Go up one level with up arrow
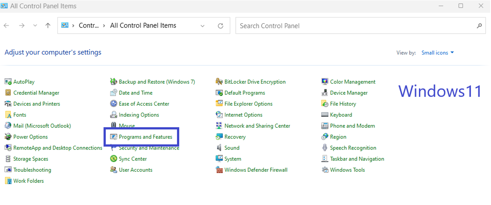The image size is (491, 205). pos(48,26)
